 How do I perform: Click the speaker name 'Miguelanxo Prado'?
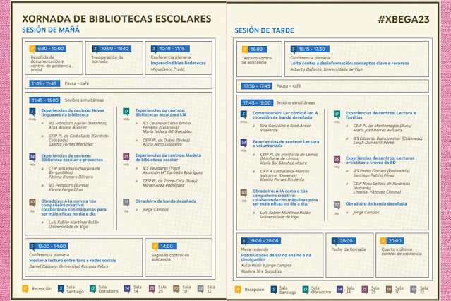pos(167,69)
